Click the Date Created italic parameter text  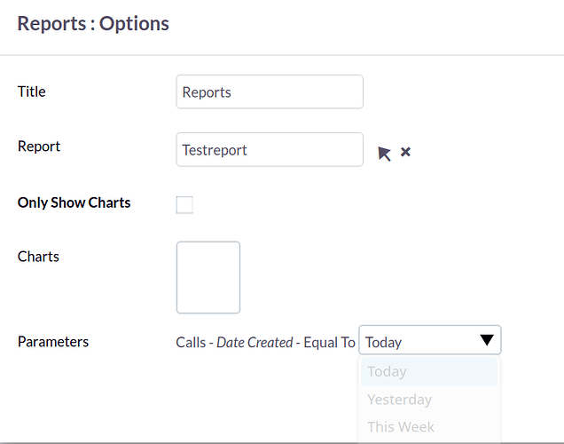point(255,342)
